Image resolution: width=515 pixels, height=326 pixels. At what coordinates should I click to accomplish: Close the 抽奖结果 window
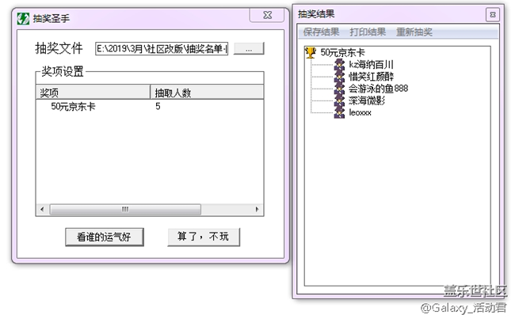coord(492,13)
